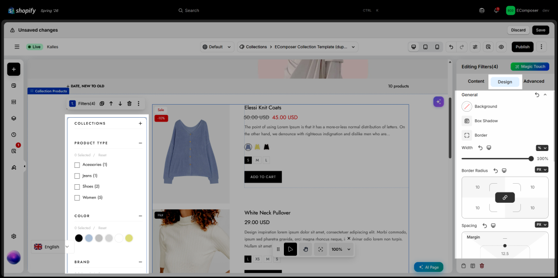Viewport: 558px width, 278px height.
Task: Click the Save button
Action: [541, 30]
